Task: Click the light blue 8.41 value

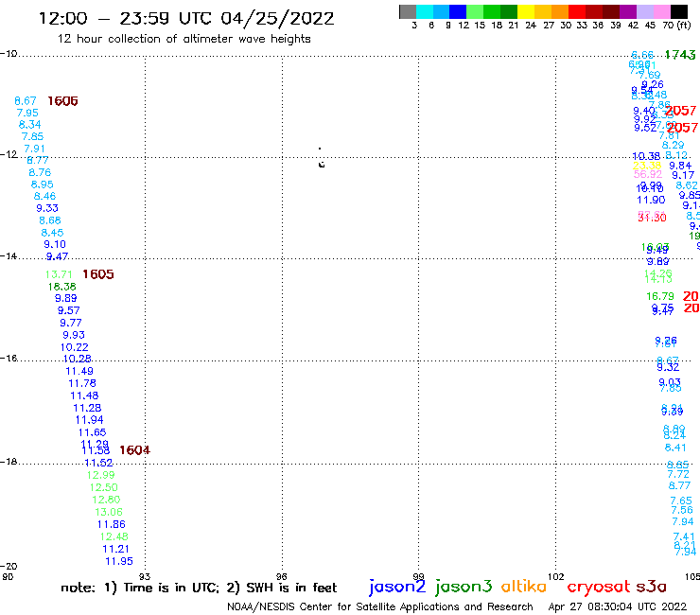Action: pyautogui.click(x=675, y=448)
